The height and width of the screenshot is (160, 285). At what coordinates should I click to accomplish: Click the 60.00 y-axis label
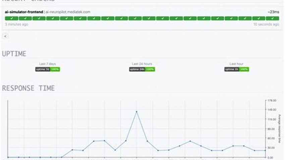tap(272, 138)
